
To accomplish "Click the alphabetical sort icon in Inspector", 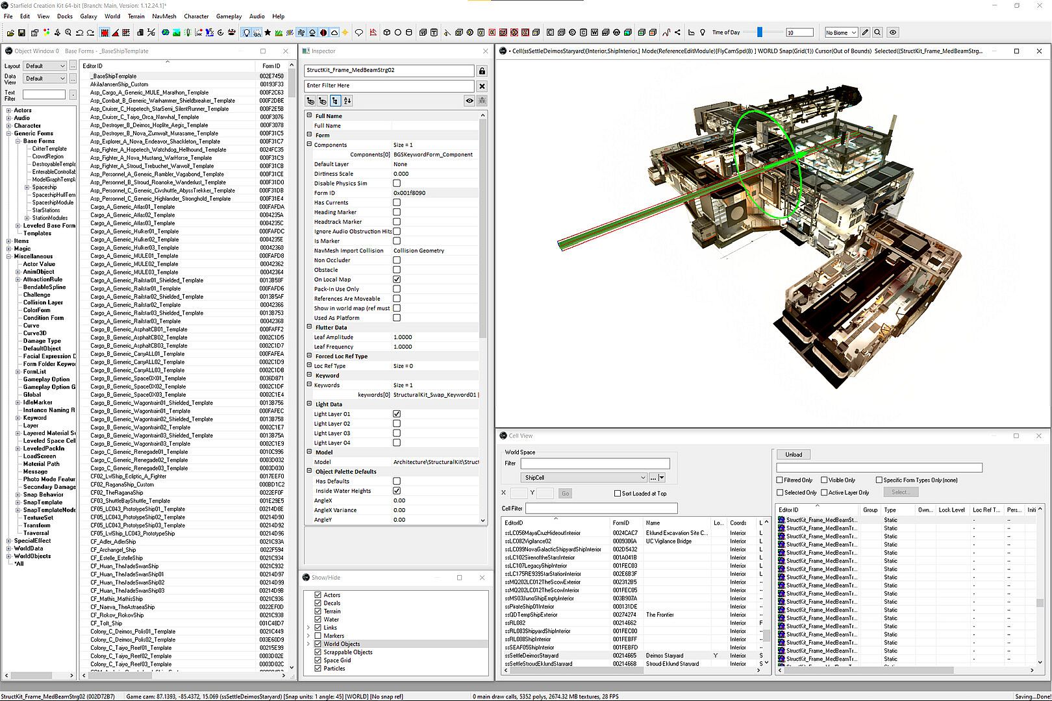I will coord(347,101).
